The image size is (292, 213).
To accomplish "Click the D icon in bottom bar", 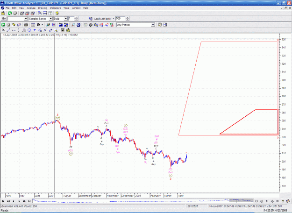I will coord(278,201).
